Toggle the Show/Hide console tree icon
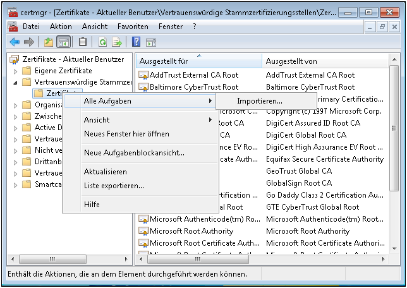The width and height of the screenshot is (407, 288). [x=64, y=42]
